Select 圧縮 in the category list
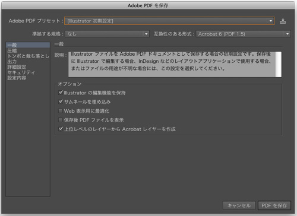 pyautogui.click(x=28, y=50)
